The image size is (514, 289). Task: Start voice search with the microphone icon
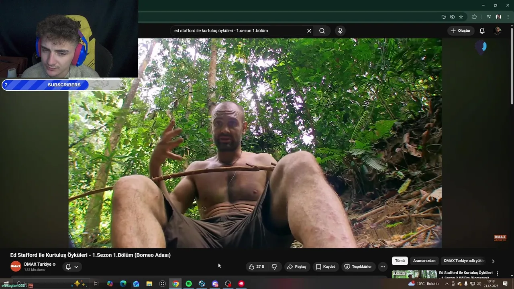click(340, 31)
